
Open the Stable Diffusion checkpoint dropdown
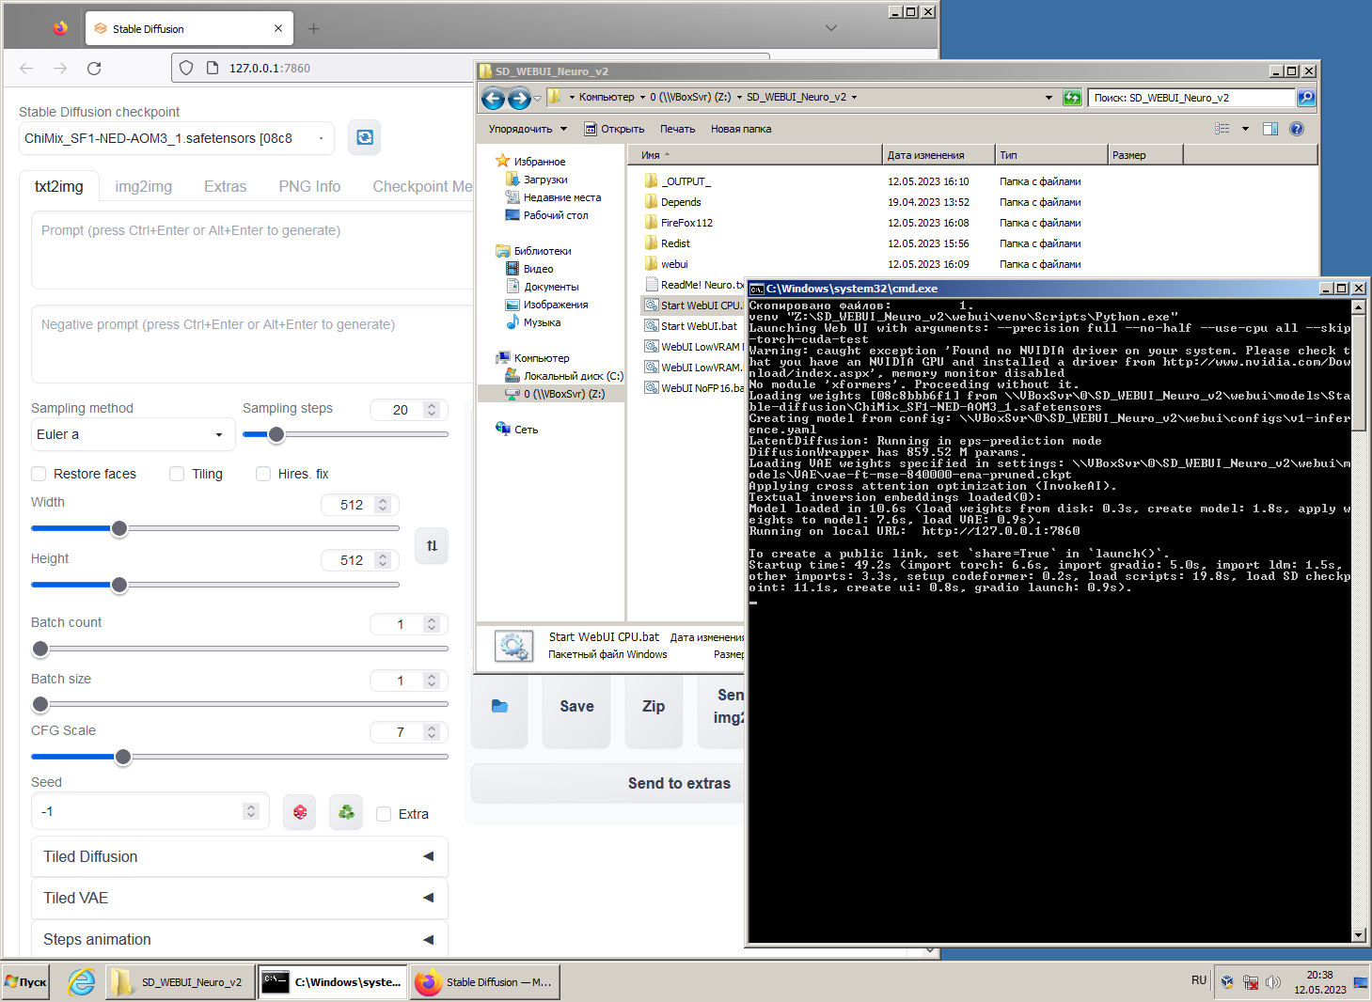pyautogui.click(x=177, y=138)
